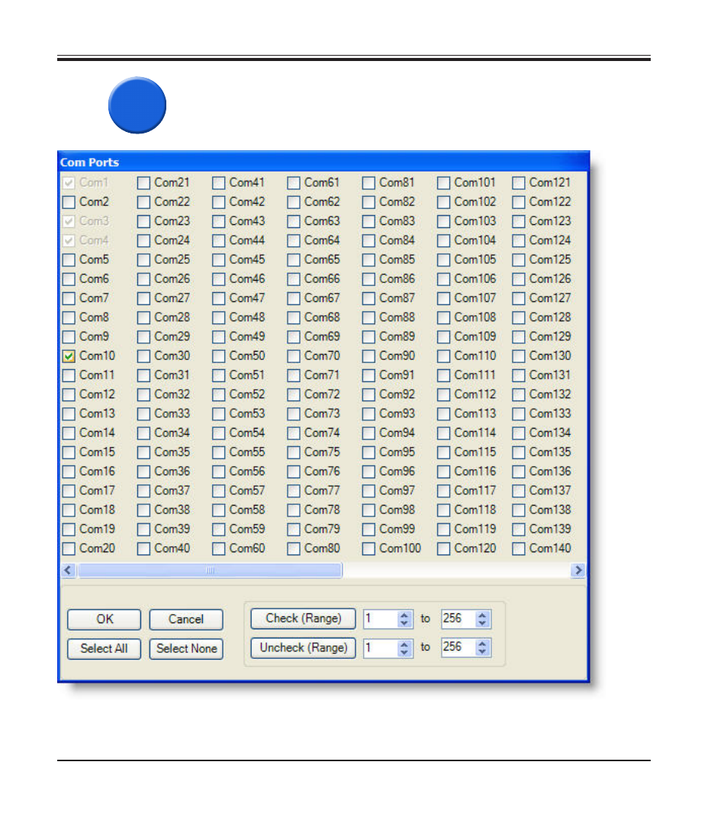Check the Com58 checkbox
This screenshot has width=727, height=823.
pyautogui.click(x=219, y=510)
